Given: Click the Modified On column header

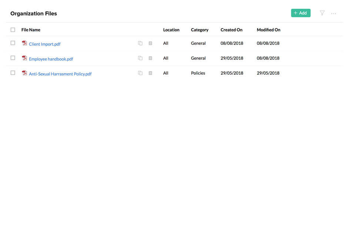Looking at the screenshot, I should point(268,30).
